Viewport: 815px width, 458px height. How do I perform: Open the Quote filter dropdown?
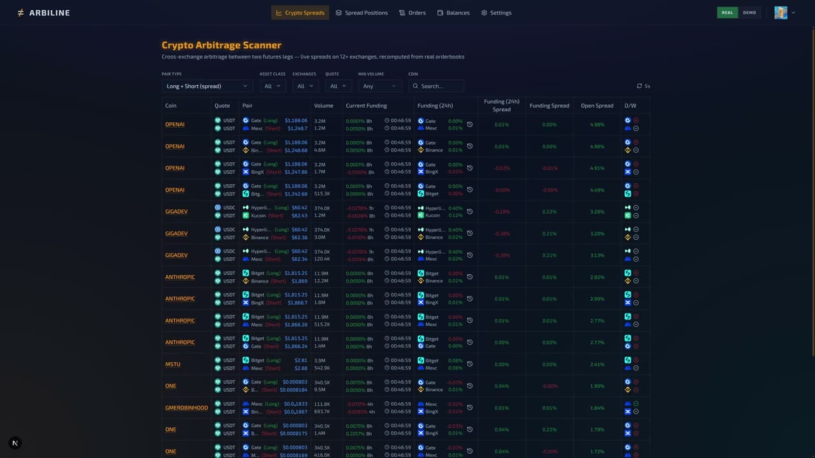point(338,86)
